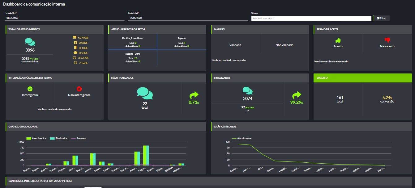The image size is (415, 188).
Task: Click the red X Não interagiram icon
Action: coord(79,89)
